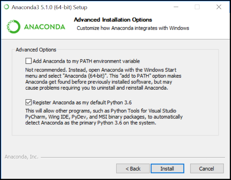
Task: Click the 'Register Anaconda as my default Python 3.6' label
Action: pos(82,102)
